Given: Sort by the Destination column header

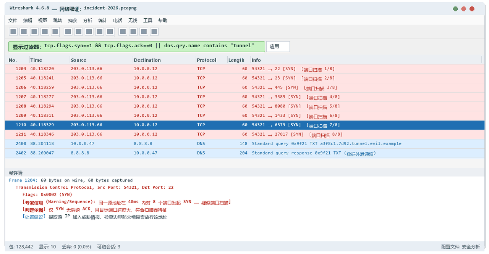Looking at the screenshot, I should (164, 60).
